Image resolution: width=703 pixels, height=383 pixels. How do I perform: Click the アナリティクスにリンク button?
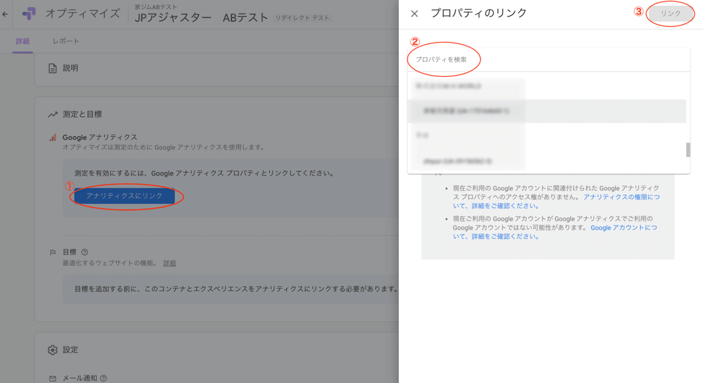125,197
